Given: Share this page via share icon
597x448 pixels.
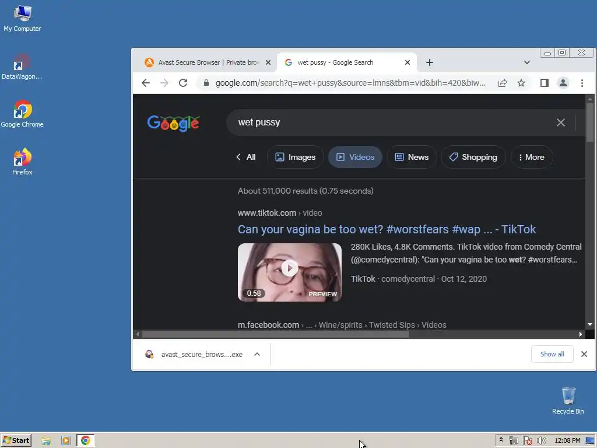Looking at the screenshot, I should pos(503,83).
